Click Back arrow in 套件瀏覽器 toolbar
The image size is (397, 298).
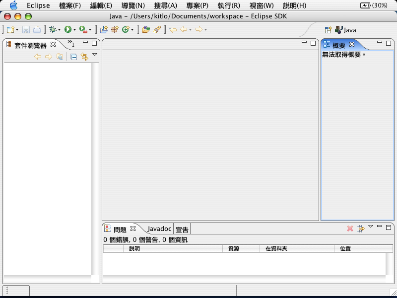(x=38, y=57)
